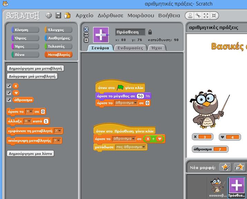Select the Ήχος block category

pos(26,46)
